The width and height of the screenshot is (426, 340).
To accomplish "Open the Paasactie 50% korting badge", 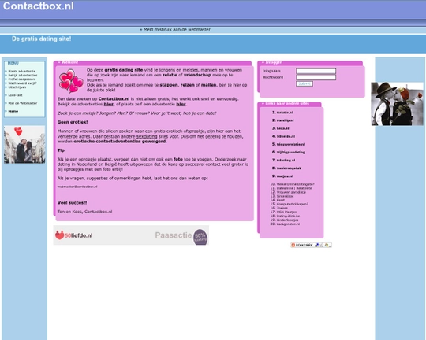I will [x=200, y=237].
